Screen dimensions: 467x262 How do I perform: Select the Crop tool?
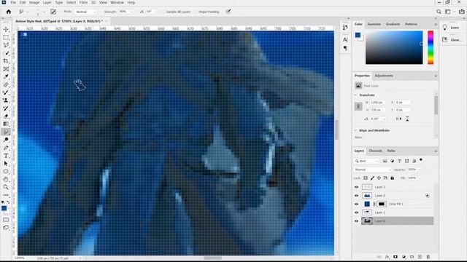click(x=6, y=61)
